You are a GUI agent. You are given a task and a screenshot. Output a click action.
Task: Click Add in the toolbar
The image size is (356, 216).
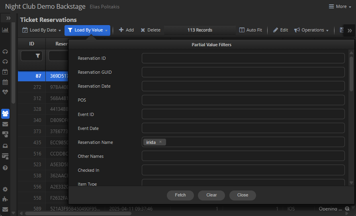point(126,30)
